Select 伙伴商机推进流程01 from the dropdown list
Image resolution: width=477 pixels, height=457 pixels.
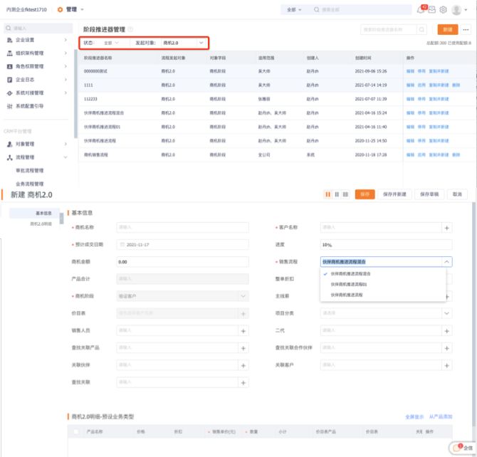point(351,284)
